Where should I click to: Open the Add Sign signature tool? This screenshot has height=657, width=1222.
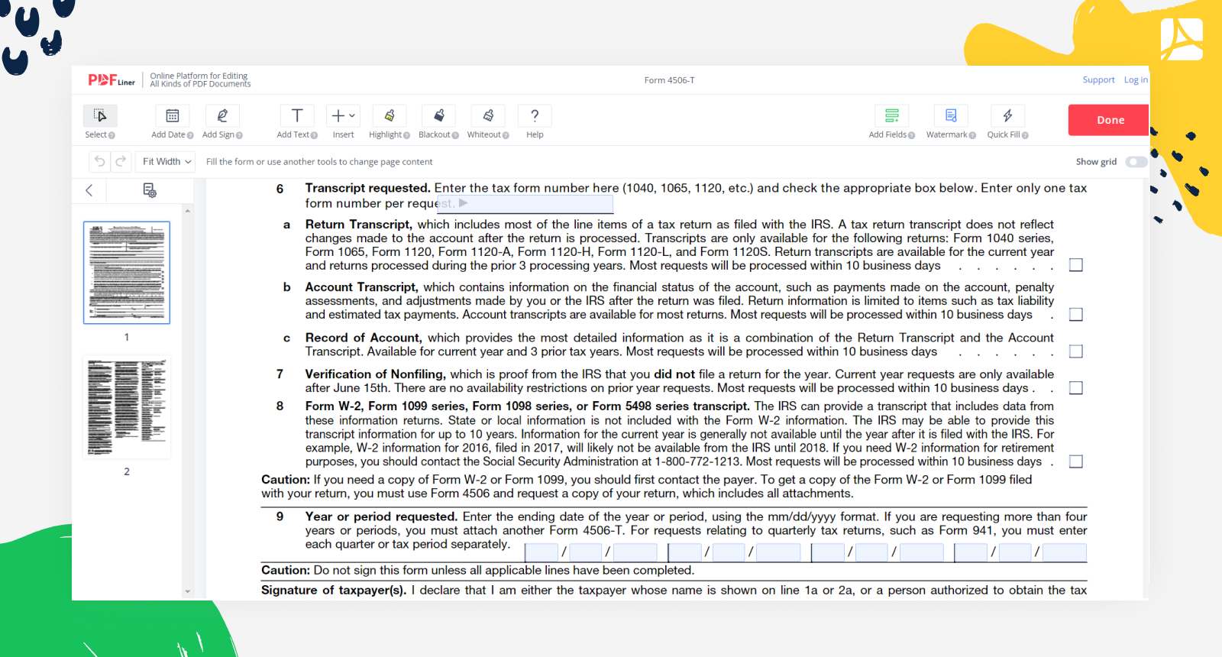222,116
